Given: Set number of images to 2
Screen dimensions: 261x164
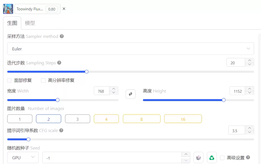Looking at the screenshot, I should pos(49,119).
